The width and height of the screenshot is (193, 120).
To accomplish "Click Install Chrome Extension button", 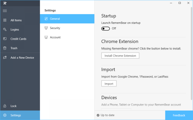I will 120,55.
